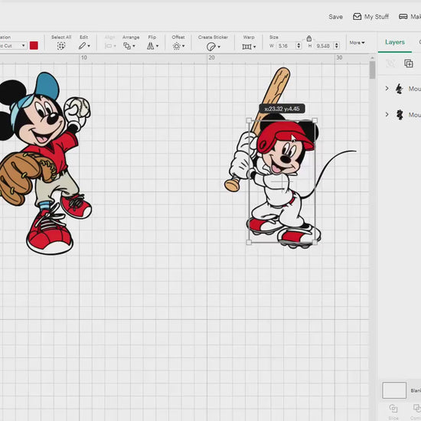421x421 pixels.
Task: Click the My Stuff envelope icon
Action: click(x=357, y=17)
